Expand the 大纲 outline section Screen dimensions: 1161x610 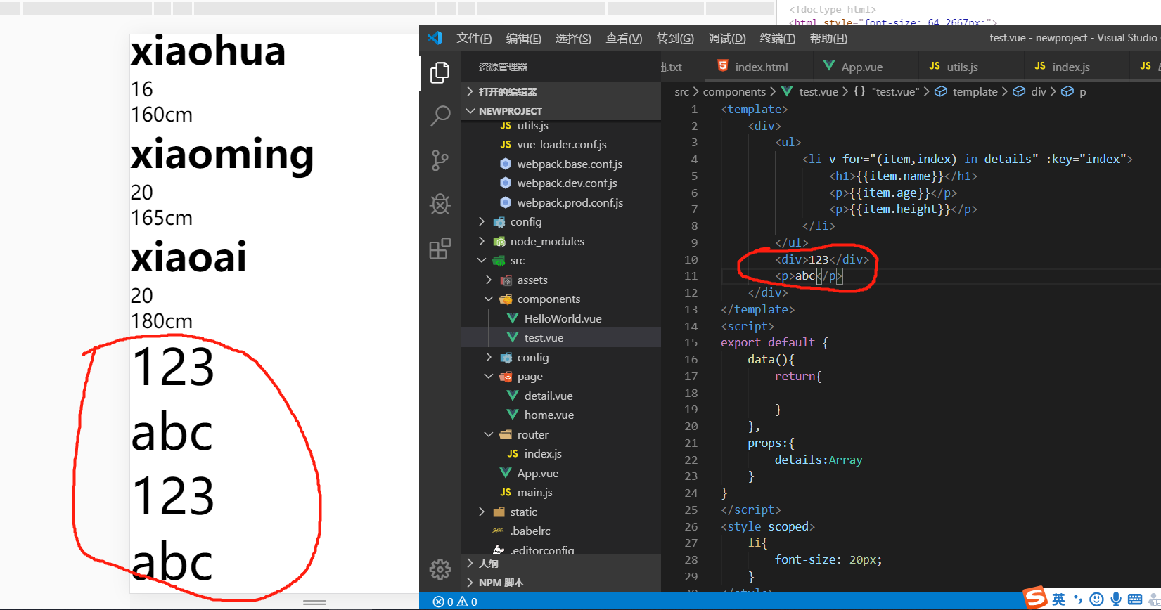561,564
